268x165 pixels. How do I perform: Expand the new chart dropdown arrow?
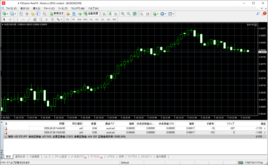(8, 14)
